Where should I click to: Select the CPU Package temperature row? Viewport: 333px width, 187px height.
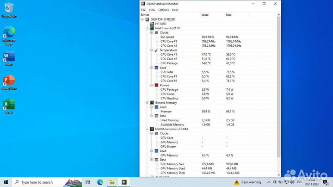(208, 63)
